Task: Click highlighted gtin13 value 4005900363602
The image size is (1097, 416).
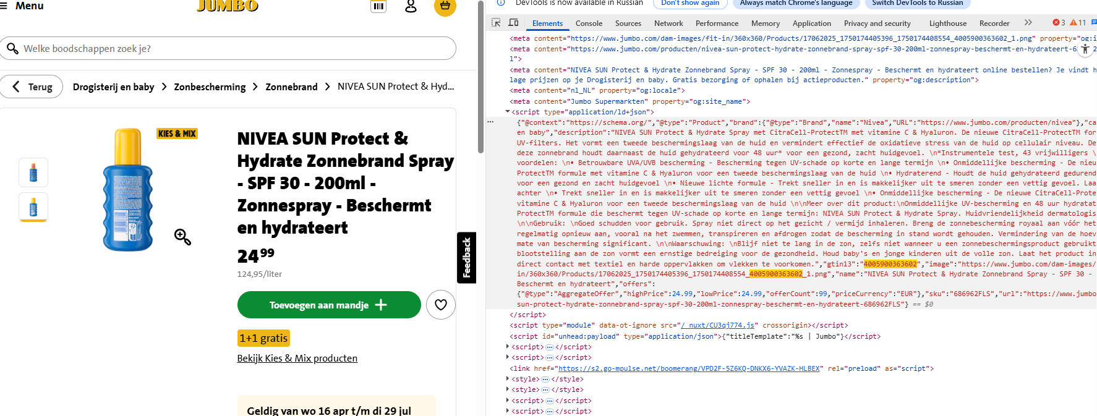Action: (x=890, y=264)
